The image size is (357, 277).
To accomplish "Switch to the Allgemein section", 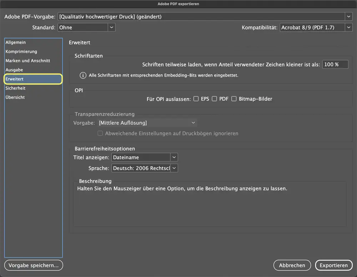I will click(33, 42).
